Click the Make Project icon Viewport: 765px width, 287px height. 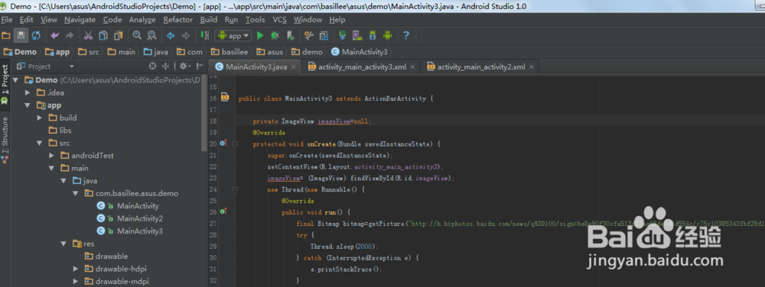tap(204, 36)
